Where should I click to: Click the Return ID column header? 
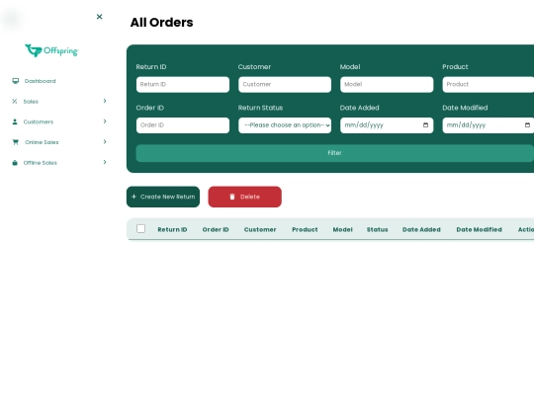[x=172, y=229]
